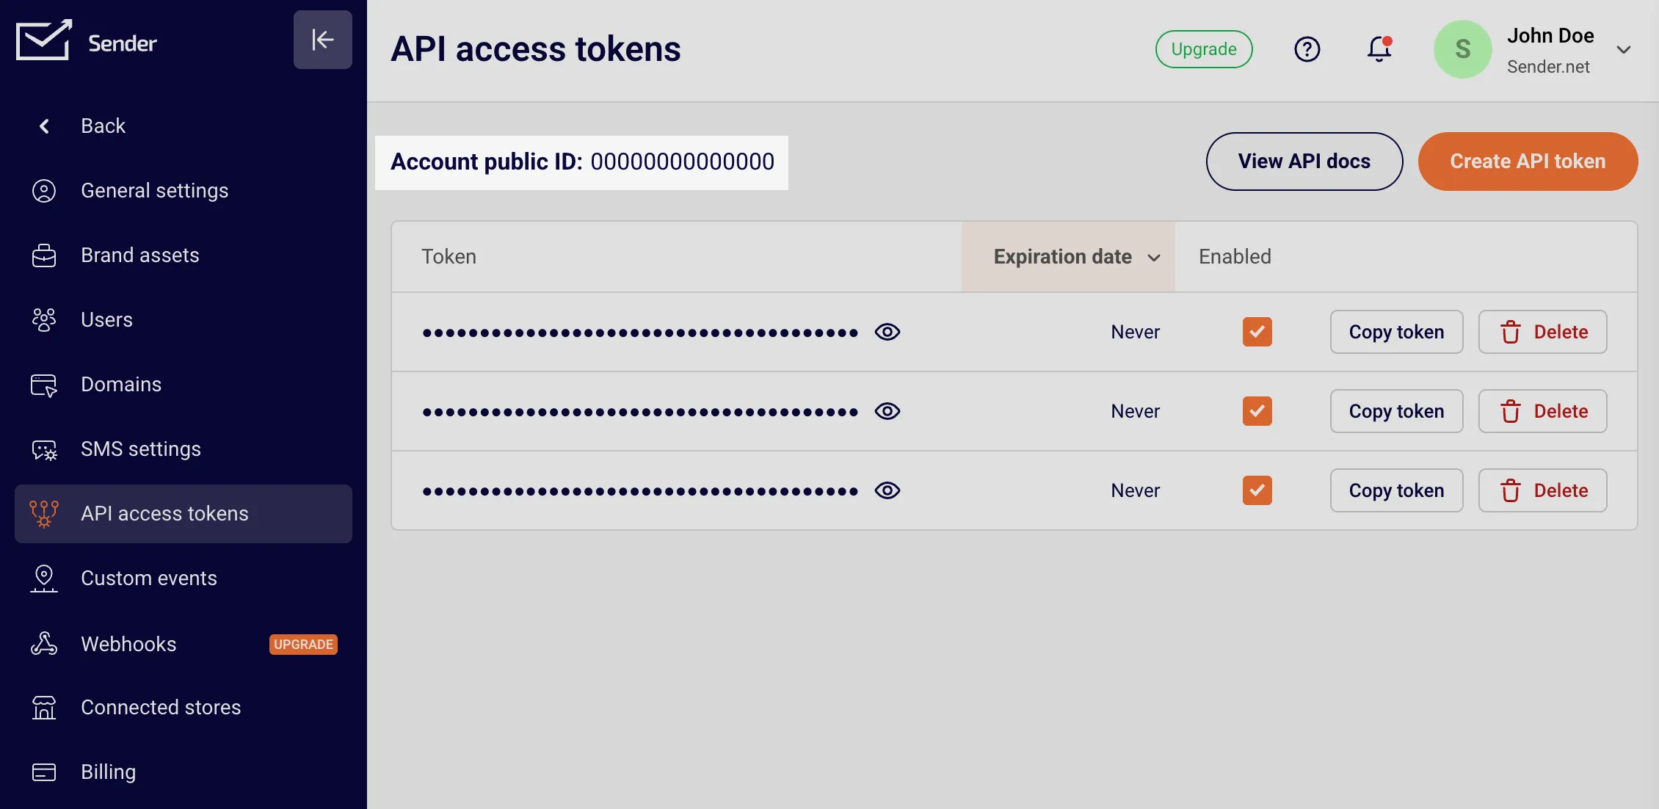Screen dimensions: 1659x809
Task: Open View API docs
Action: tap(1304, 161)
